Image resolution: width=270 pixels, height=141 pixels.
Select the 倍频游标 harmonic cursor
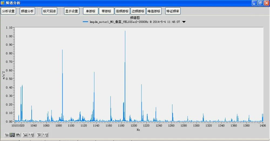click(122, 11)
